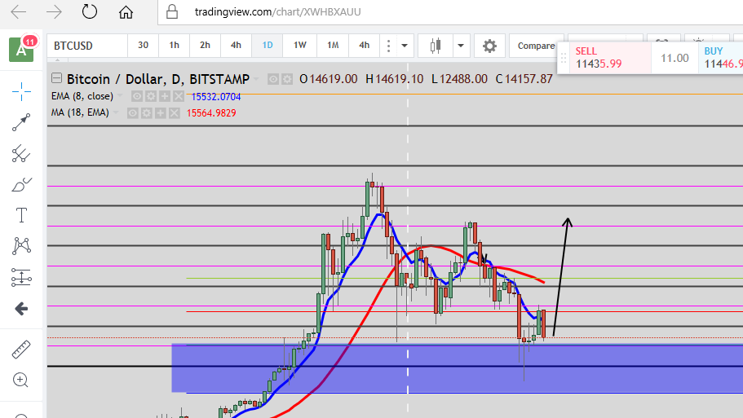Select the 1D interval
Screen dimensions: 743x418
tap(268, 46)
